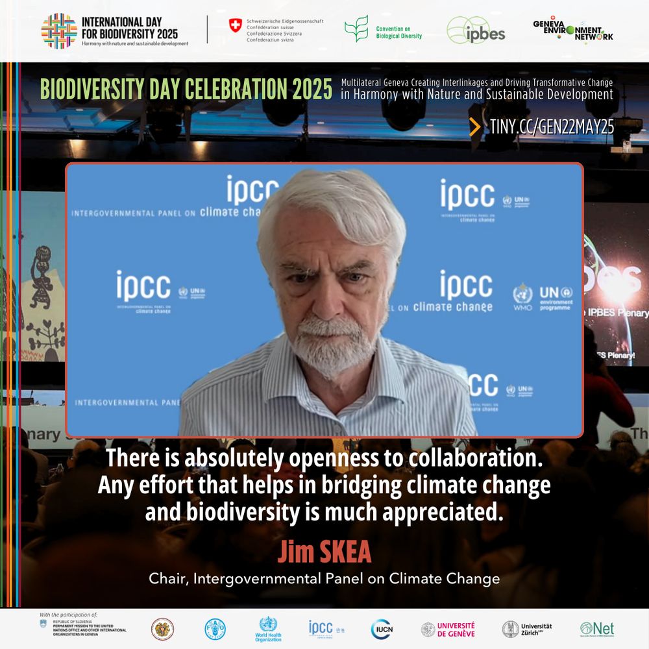
Task: Click the "With the participation of:" label
Action: [68, 615]
